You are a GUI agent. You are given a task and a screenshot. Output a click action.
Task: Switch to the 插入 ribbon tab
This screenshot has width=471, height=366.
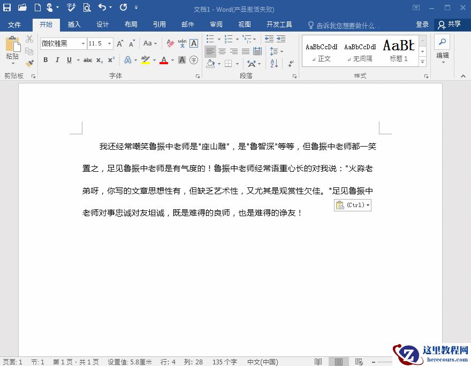pos(74,24)
